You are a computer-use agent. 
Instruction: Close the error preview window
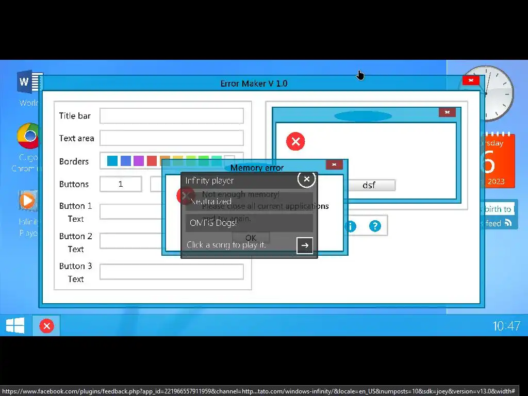(x=447, y=112)
